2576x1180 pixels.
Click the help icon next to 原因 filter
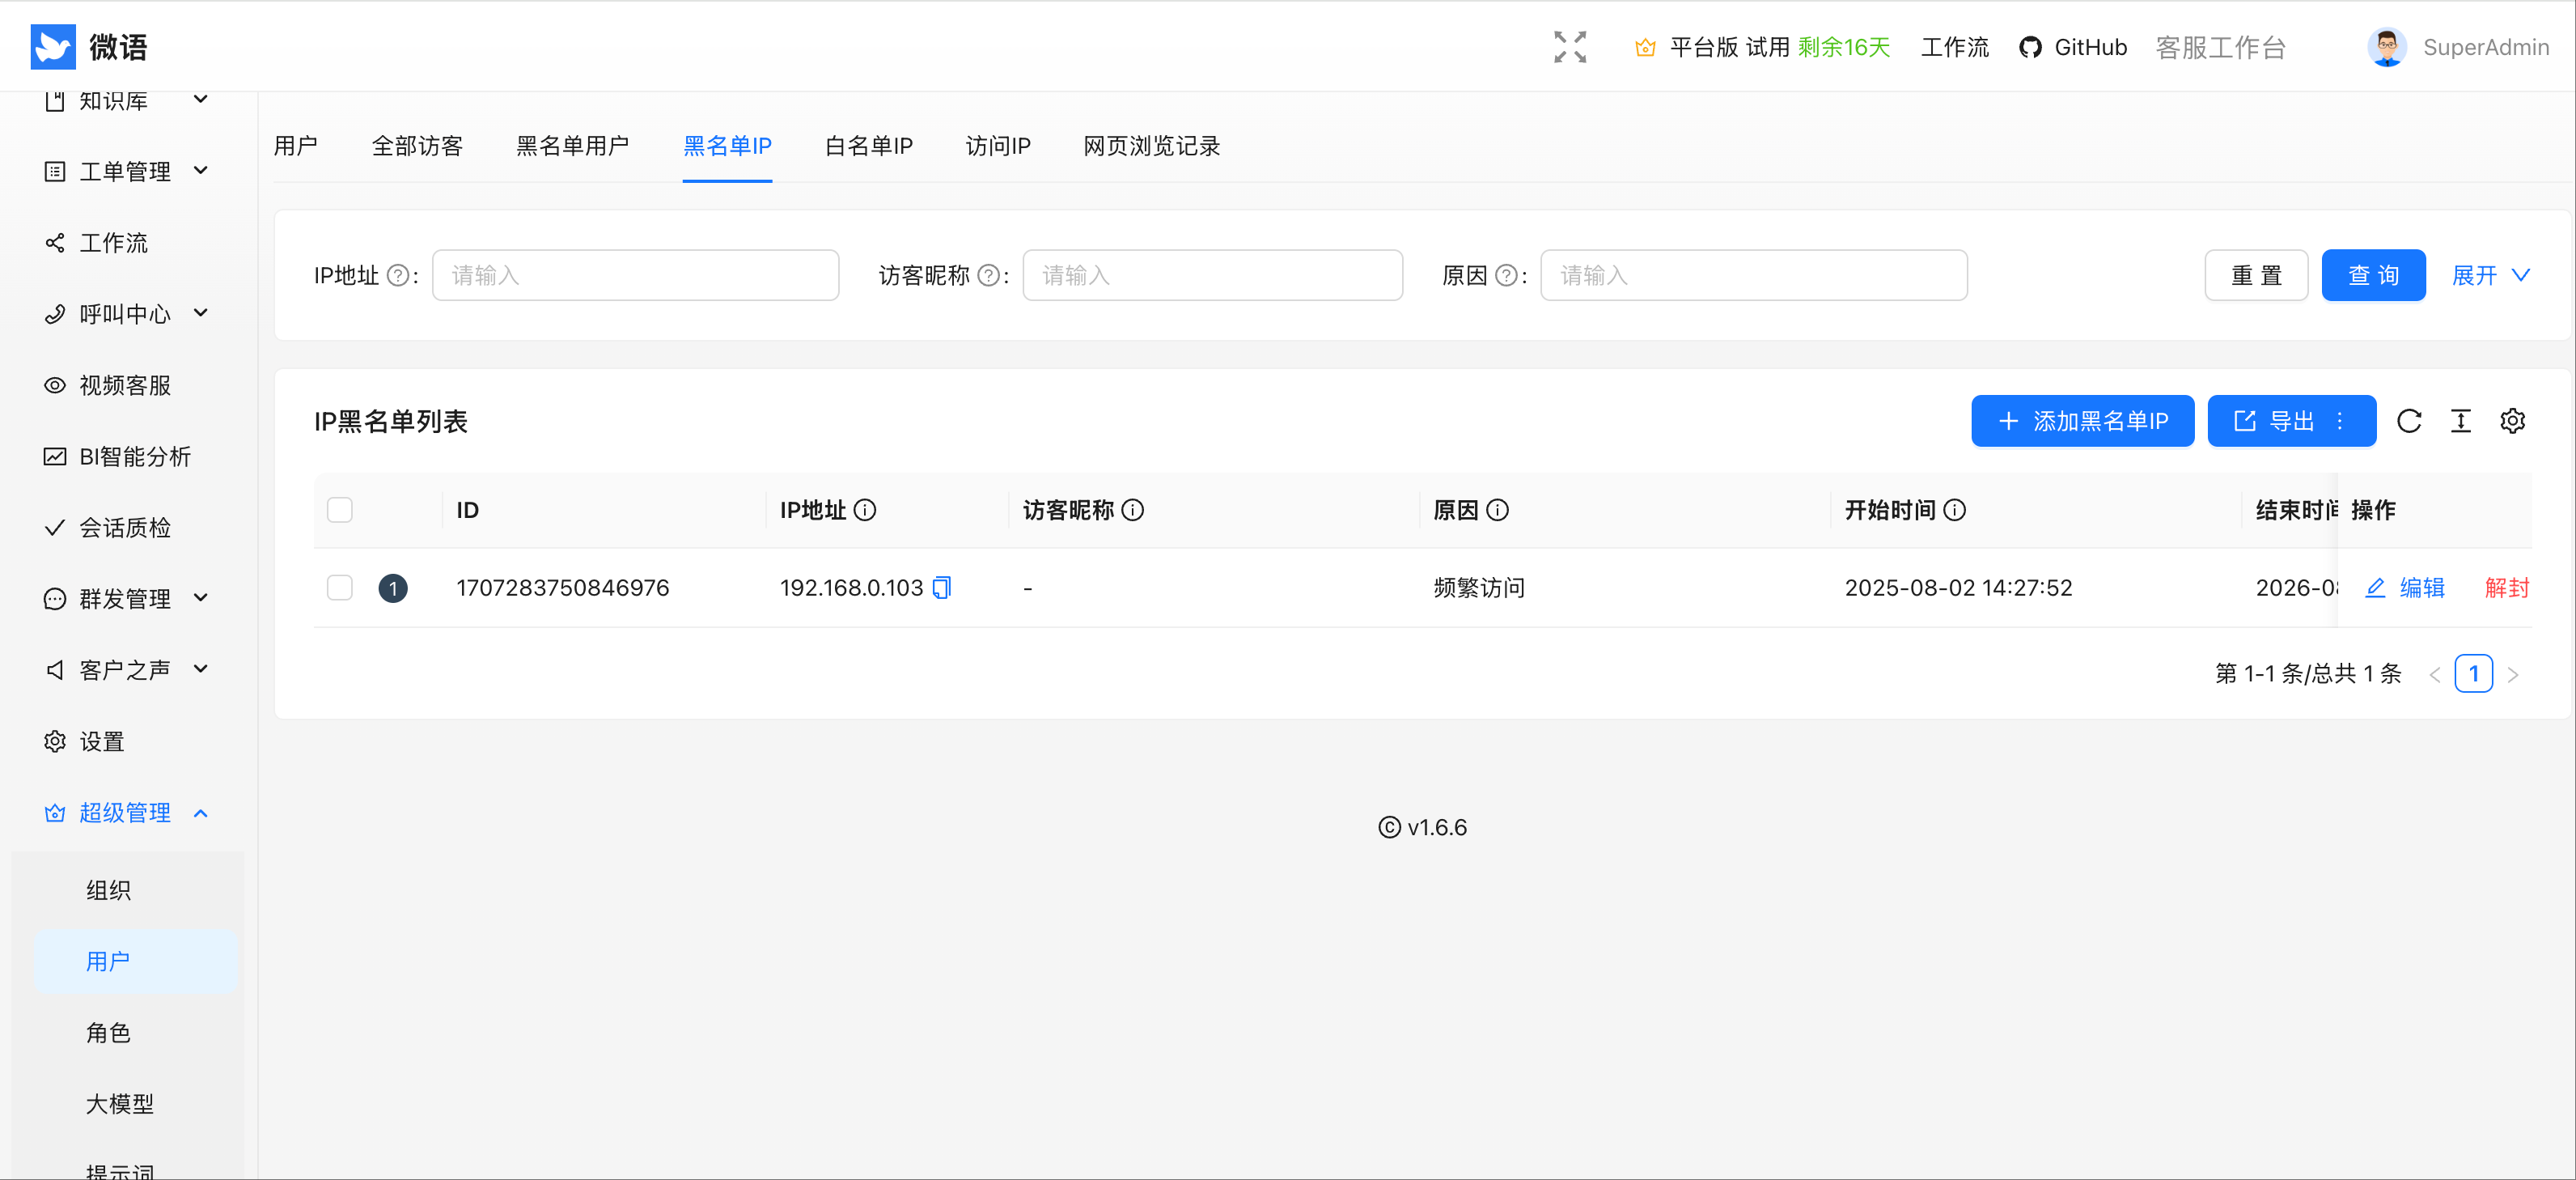pyautogui.click(x=1506, y=275)
